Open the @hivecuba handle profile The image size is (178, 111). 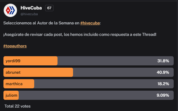point(29,14)
